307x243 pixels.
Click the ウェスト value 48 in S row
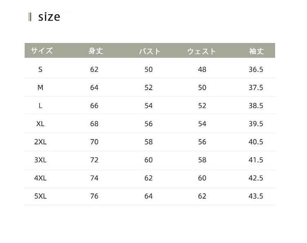[x=202, y=70]
